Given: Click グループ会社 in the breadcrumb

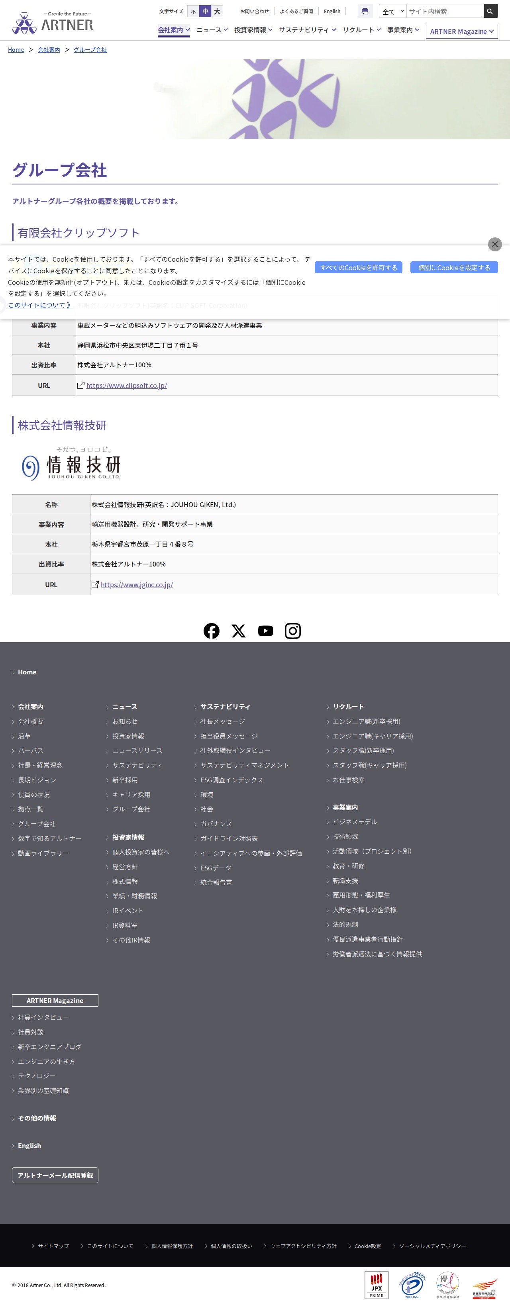Looking at the screenshot, I should (x=90, y=49).
